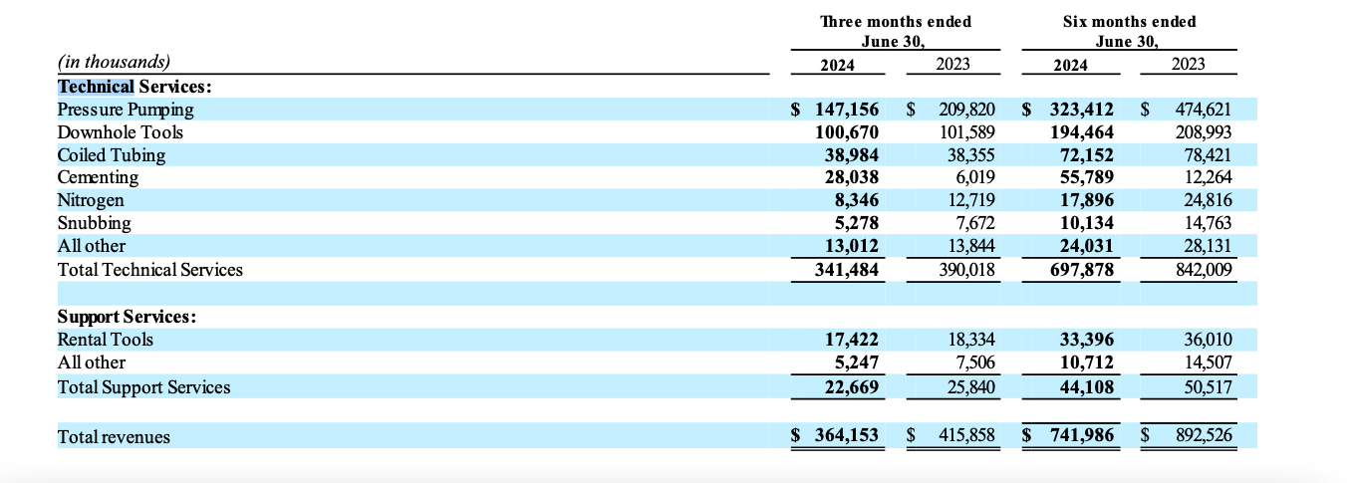The width and height of the screenshot is (1357, 483).
Task: Click Total Technical Services value 697,878
Action: pyautogui.click(x=1081, y=270)
